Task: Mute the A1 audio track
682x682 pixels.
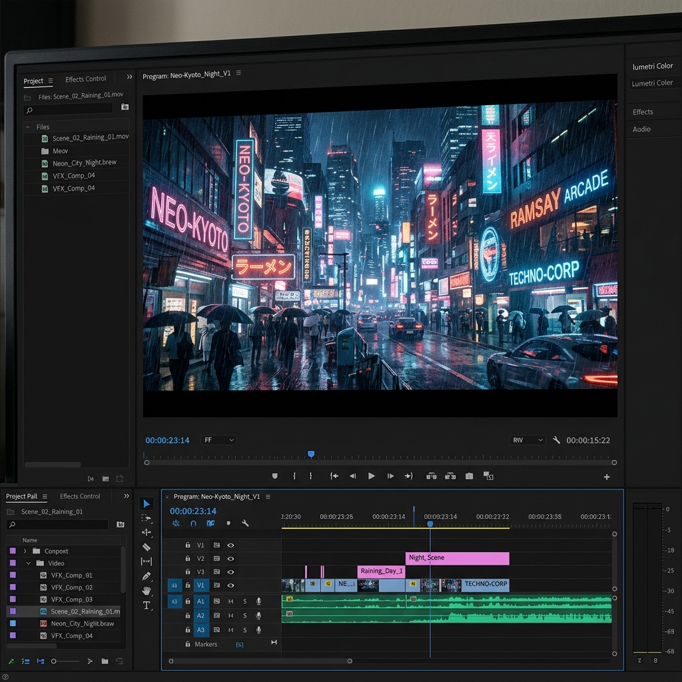Action: 231,601
